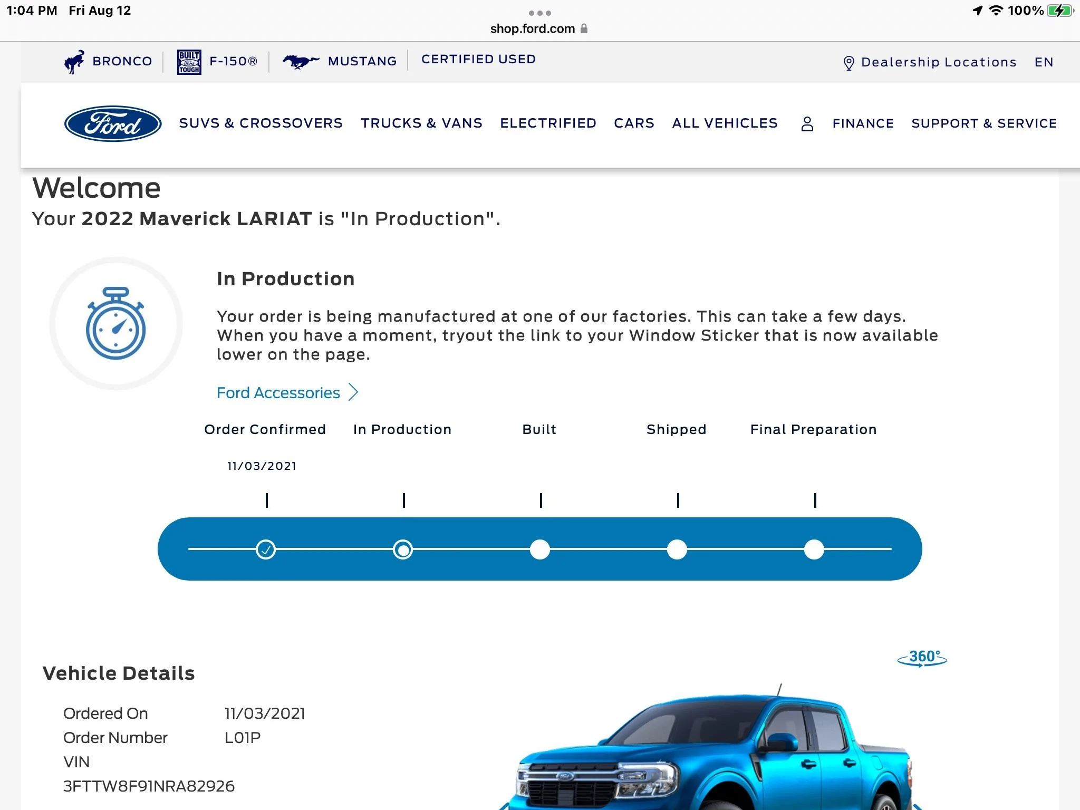1080x810 pixels.
Task: Tap the three-dot multitasking icon
Action: tap(540, 13)
